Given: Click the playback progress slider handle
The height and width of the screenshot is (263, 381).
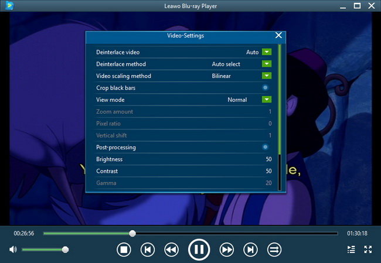Looking at the screenshot, I should (132, 233).
